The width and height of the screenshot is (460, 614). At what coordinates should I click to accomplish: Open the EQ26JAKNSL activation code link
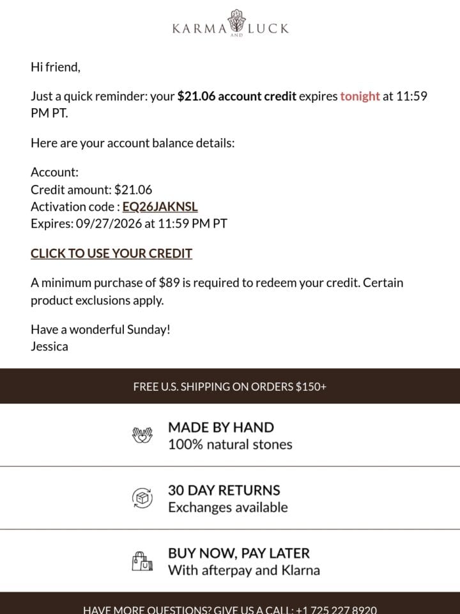point(160,207)
